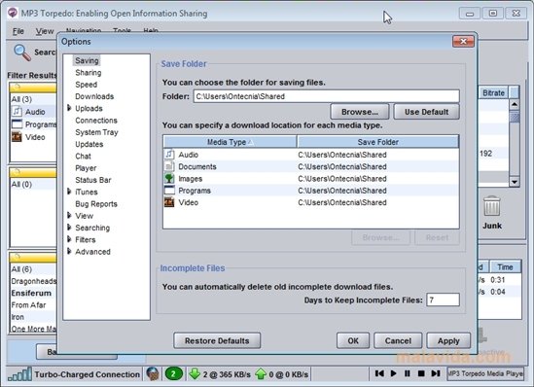This screenshot has width=534, height=387.
Task: Select Saving in options tree
Action: tap(87, 60)
